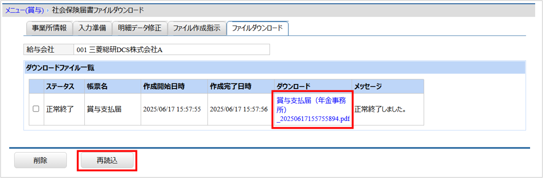The width and height of the screenshot is (543, 178).
Task: Open the 明細データ修正 tab
Action: (140, 28)
